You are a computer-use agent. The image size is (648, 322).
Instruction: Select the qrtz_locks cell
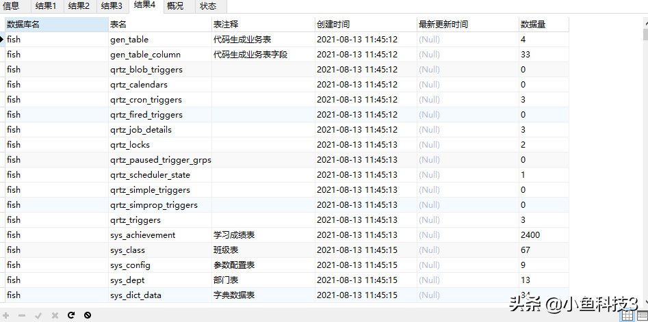pyautogui.click(x=160, y=144)
